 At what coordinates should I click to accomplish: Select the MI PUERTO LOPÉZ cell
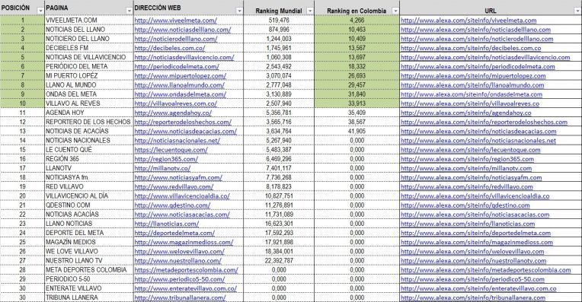(88, 75)
